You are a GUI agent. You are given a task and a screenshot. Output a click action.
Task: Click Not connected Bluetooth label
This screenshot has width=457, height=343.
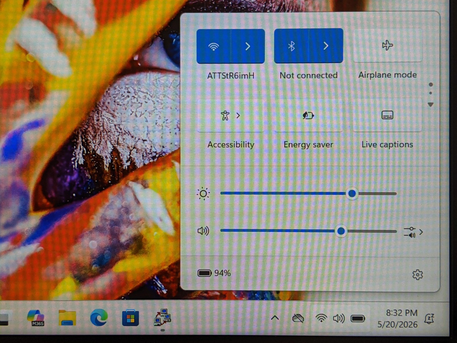pos(308,75)
